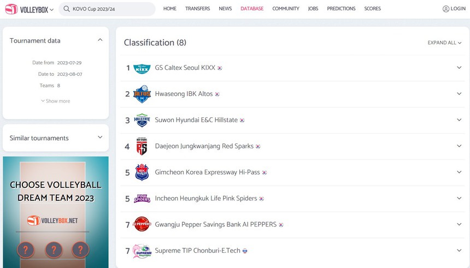The width and height of the screenshot is (470, 268).
Task: Click the Hi-Pass team logo
Action: 142,172
